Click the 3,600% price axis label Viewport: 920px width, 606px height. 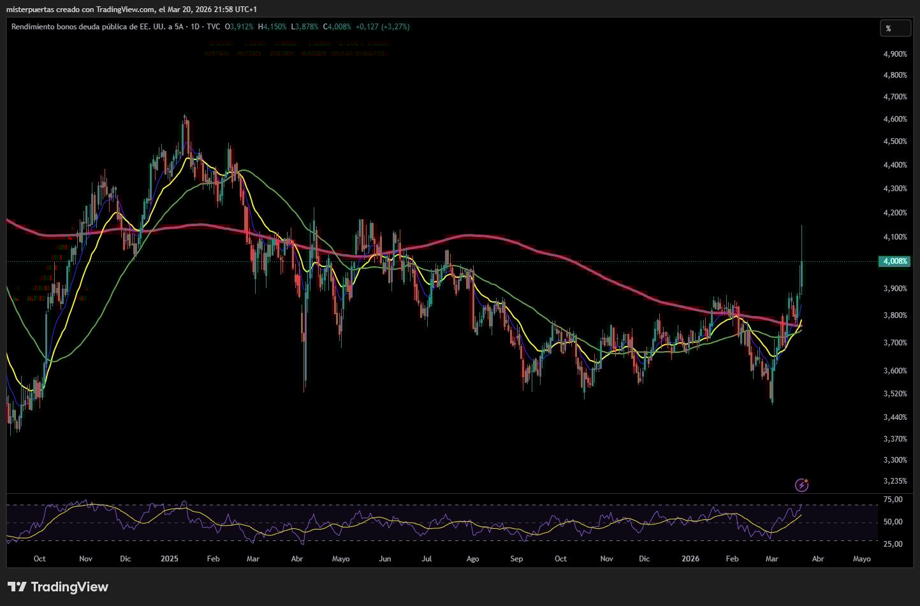895,371
